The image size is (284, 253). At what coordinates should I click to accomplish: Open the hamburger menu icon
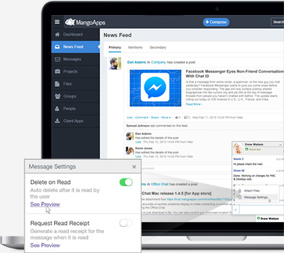[57, 22]
